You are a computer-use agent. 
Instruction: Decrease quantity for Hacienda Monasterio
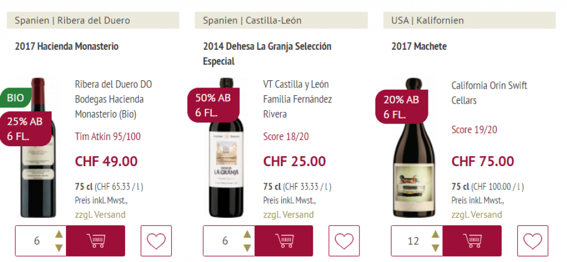[59, 248]
